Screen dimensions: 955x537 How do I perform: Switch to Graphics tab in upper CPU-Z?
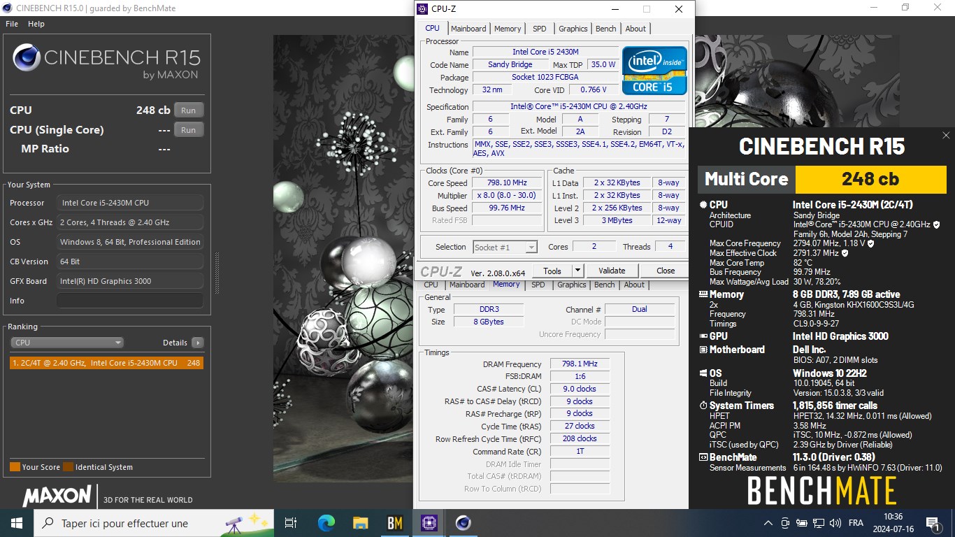[573, 29]
